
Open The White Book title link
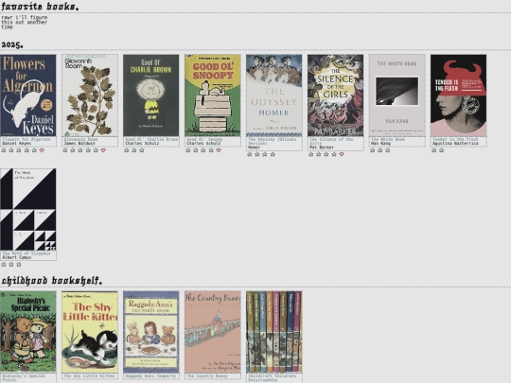click(388, 139)
